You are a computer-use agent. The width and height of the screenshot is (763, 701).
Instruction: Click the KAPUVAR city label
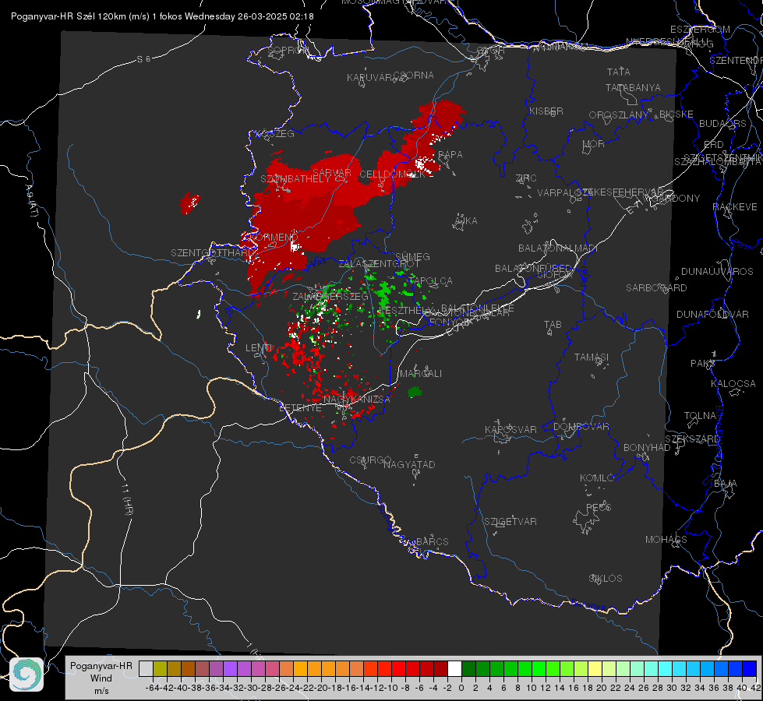pos(369,77)
